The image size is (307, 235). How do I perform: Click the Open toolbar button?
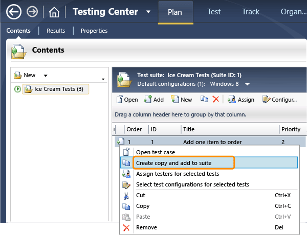127,100
